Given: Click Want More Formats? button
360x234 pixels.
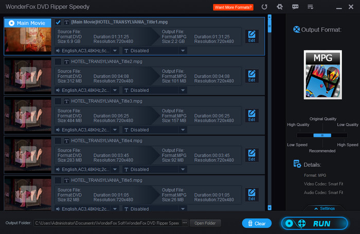Looking at the screenshot, I should pos(233,7).
